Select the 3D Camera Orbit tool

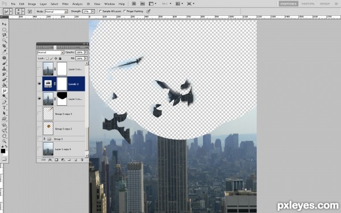tap(4, 131)
